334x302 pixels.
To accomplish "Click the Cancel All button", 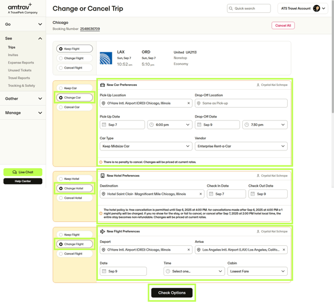I will pos(283,26).
